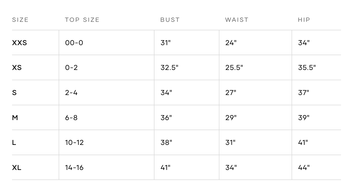Click the TOP SIZE column header
This screenshot has height=191, width=348.
point(82,20)
